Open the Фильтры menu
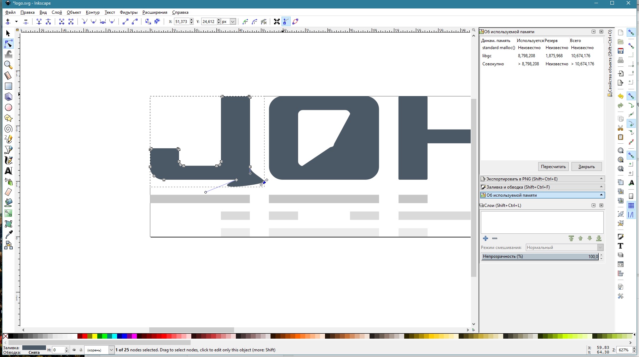Viewport: 639px width, 357px height. [128, 12]
